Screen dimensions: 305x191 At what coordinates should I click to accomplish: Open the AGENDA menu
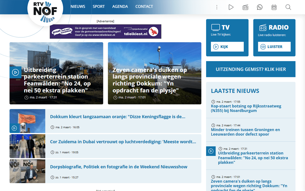click(x=120, y=7)
